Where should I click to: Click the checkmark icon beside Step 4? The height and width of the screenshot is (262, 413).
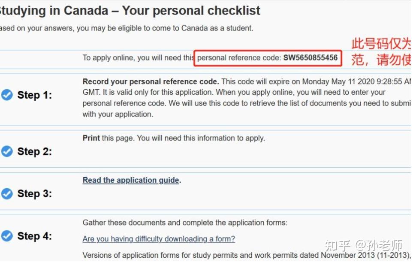pyautogui.click(x=7, y=235)
